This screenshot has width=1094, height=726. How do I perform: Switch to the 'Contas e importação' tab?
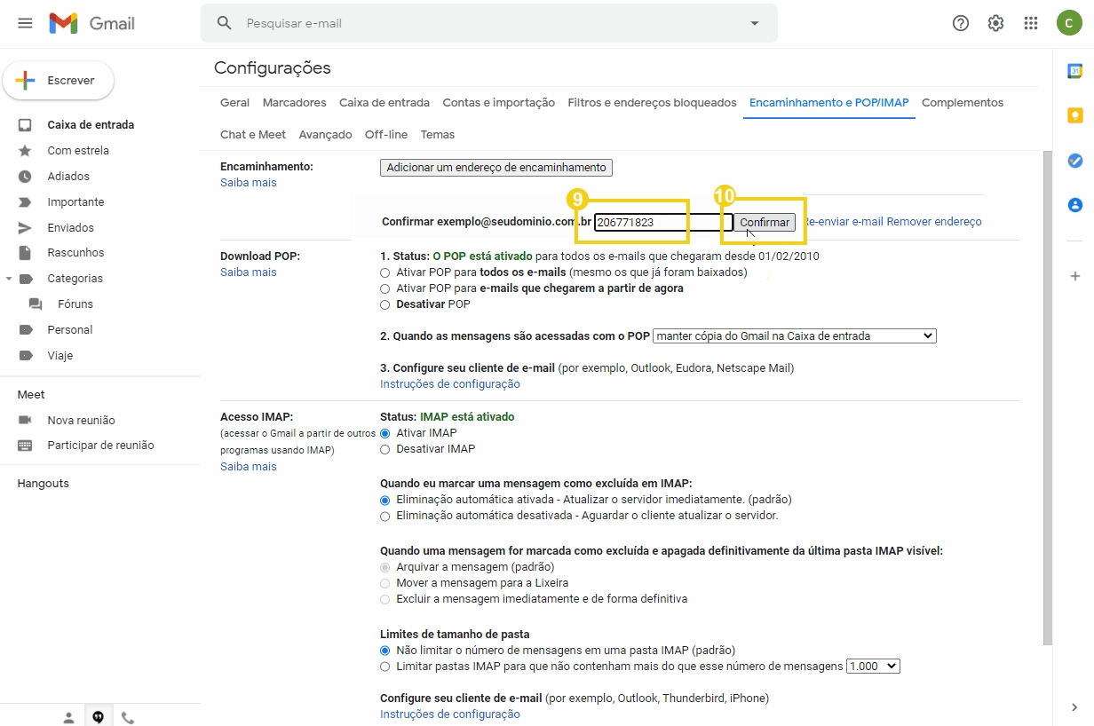click(x=498, y=102)
